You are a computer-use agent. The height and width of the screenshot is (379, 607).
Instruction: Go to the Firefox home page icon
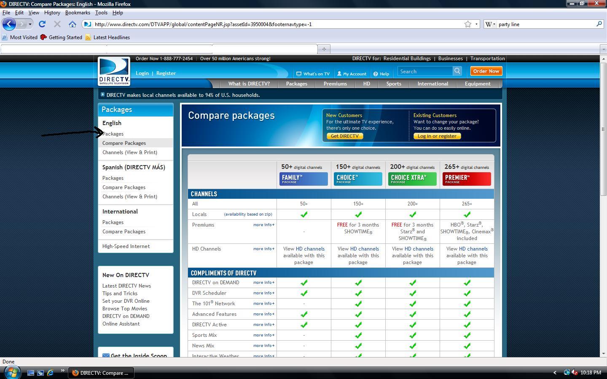73,24
